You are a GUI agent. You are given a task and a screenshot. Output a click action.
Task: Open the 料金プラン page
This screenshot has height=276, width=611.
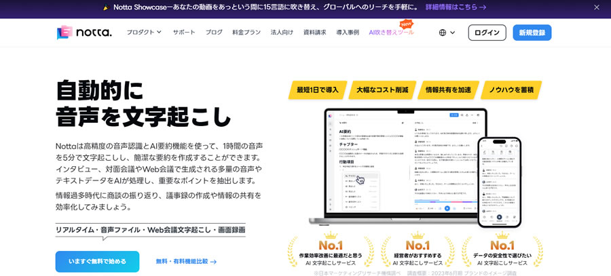click(x=246, y=33)
